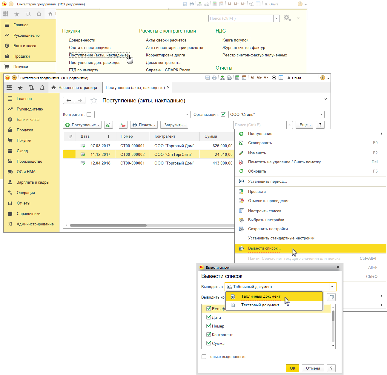Uncheck the Номер column checkbox

(209, 326)
